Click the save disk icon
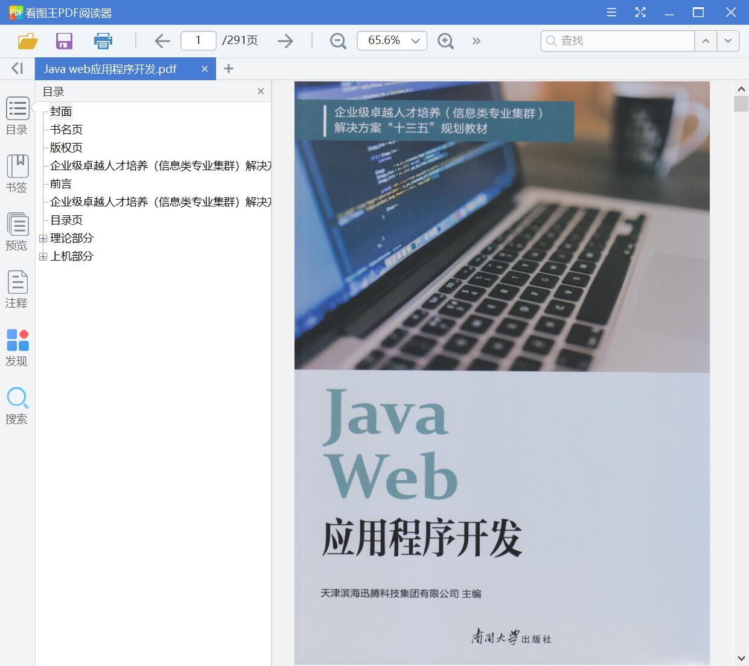The height and width of the screenshot is (666, 749). [64, 41]
